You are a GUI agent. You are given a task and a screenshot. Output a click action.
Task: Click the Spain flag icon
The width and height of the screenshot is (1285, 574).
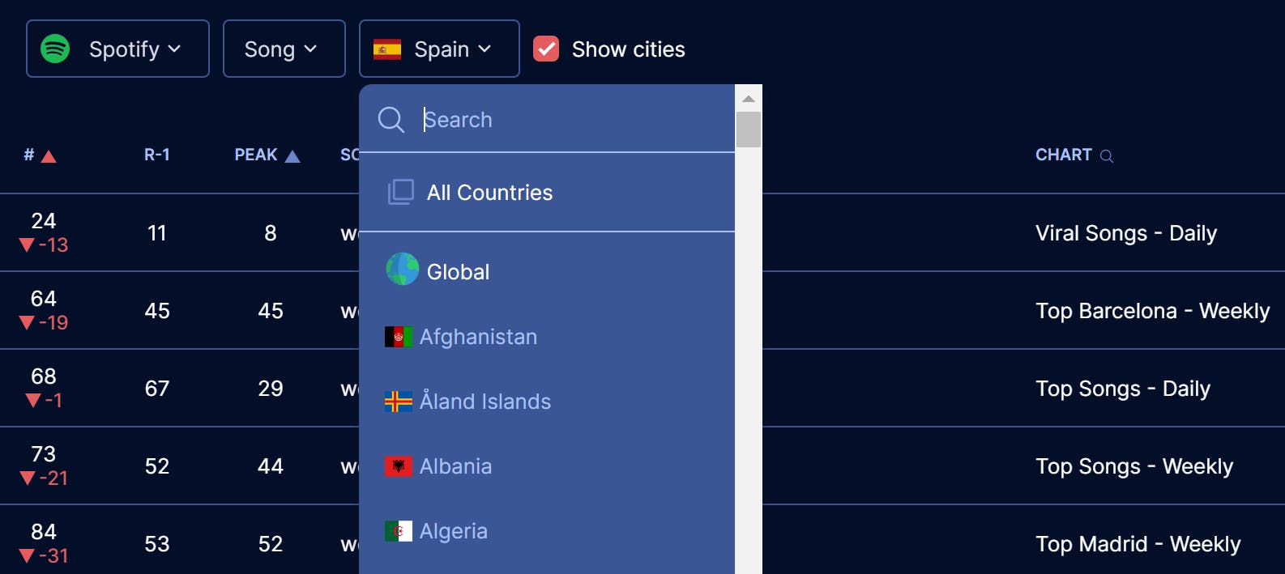pos(387,49)
